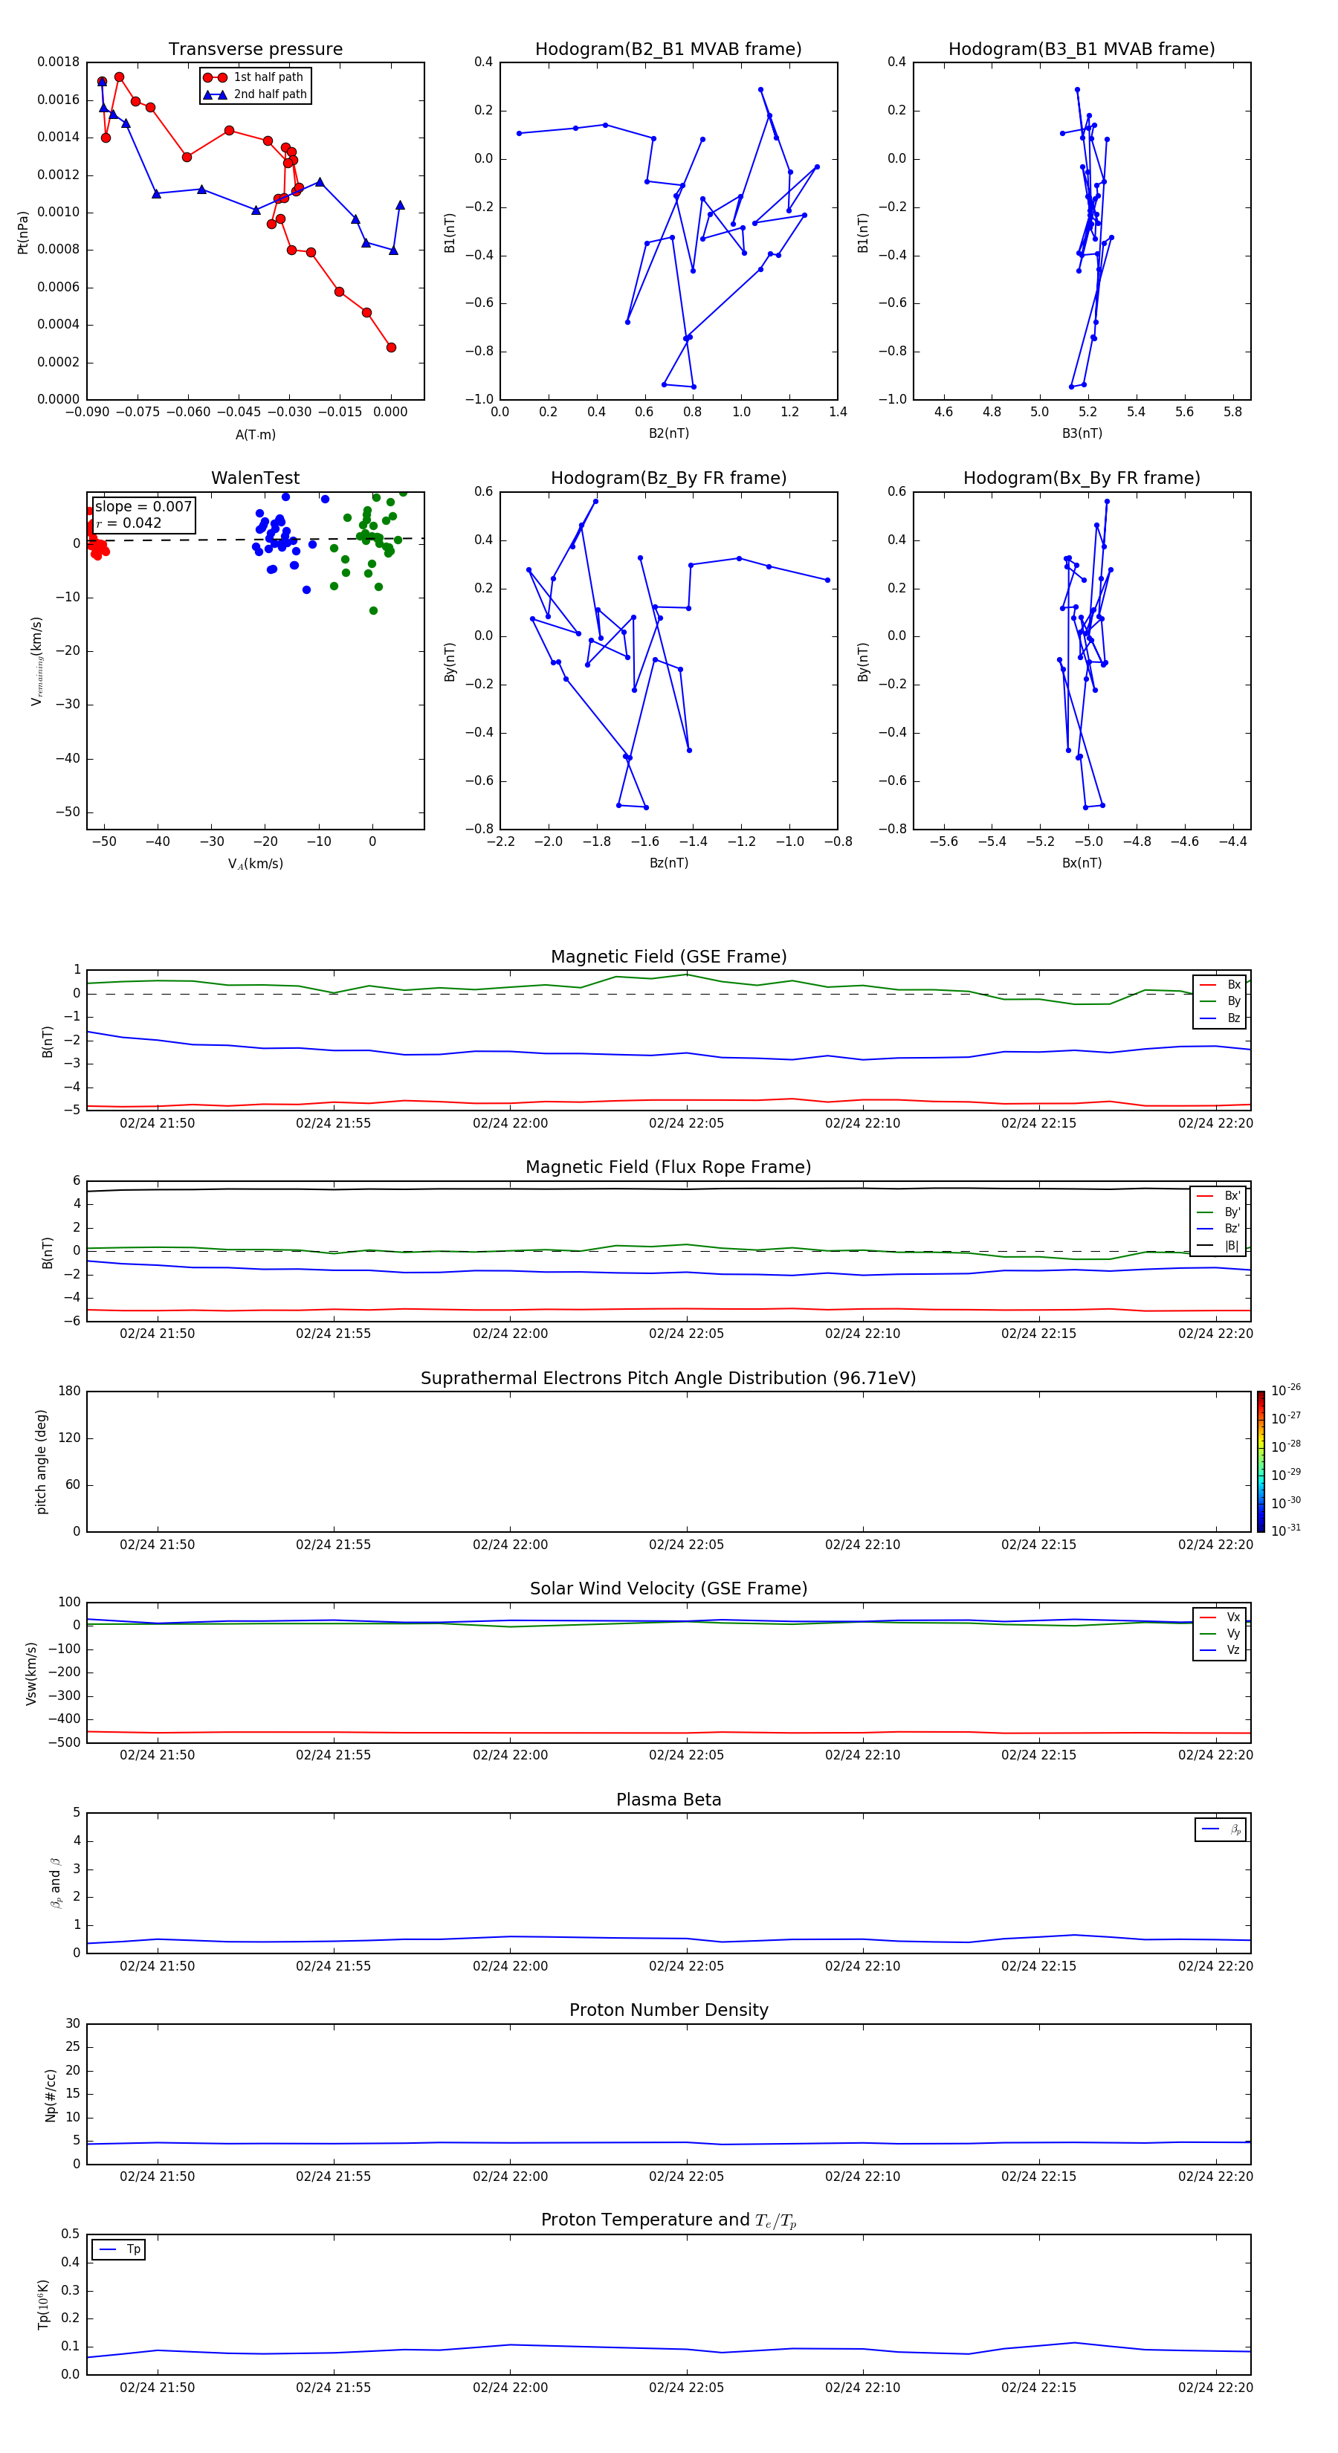Click the 'Proton Temperature and Te/Tp' title
Screen dimensions: 1338x2453
(x=668, y=2220)
